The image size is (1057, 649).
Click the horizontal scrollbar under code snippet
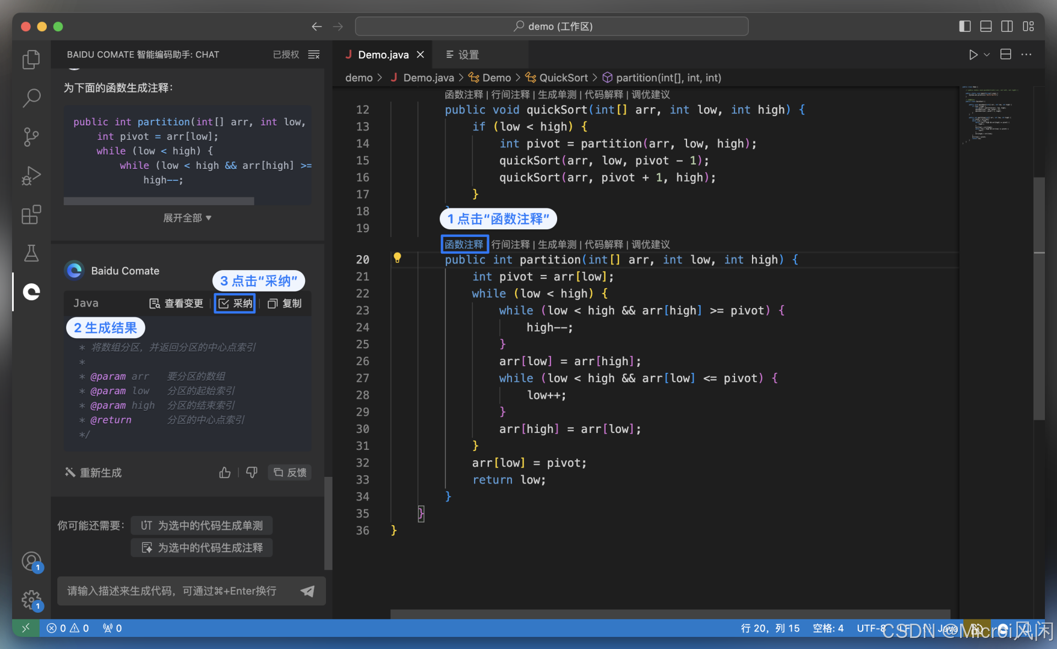(159, 201)
